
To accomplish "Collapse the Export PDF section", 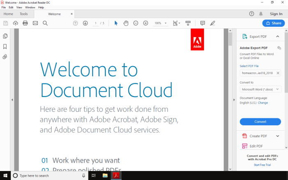I will click(x=278, y=37).
